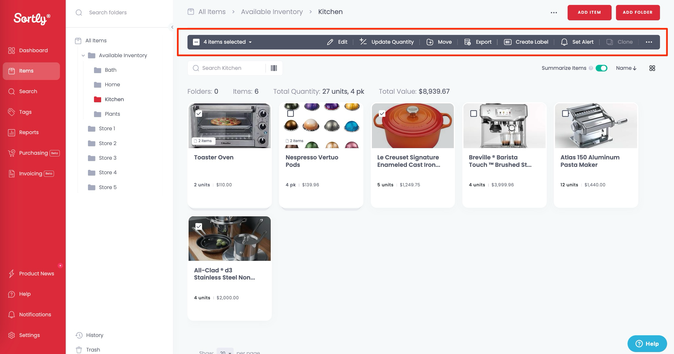Open Plants folder
The height and width of the screenshot is (354, 674).
pos(107,114)
